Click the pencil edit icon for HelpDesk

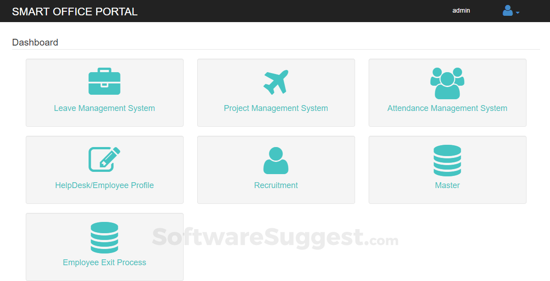click(x=104, y=159)
